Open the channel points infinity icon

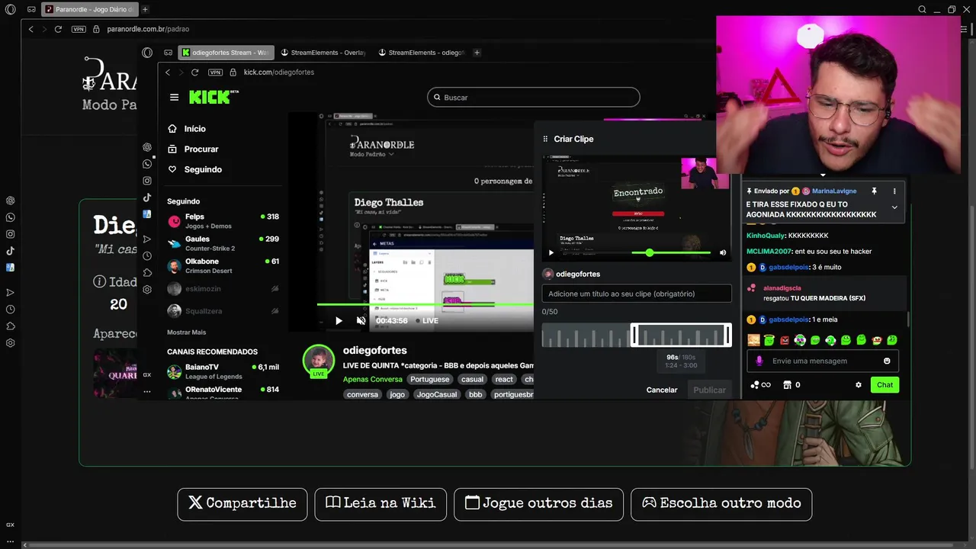761,385
